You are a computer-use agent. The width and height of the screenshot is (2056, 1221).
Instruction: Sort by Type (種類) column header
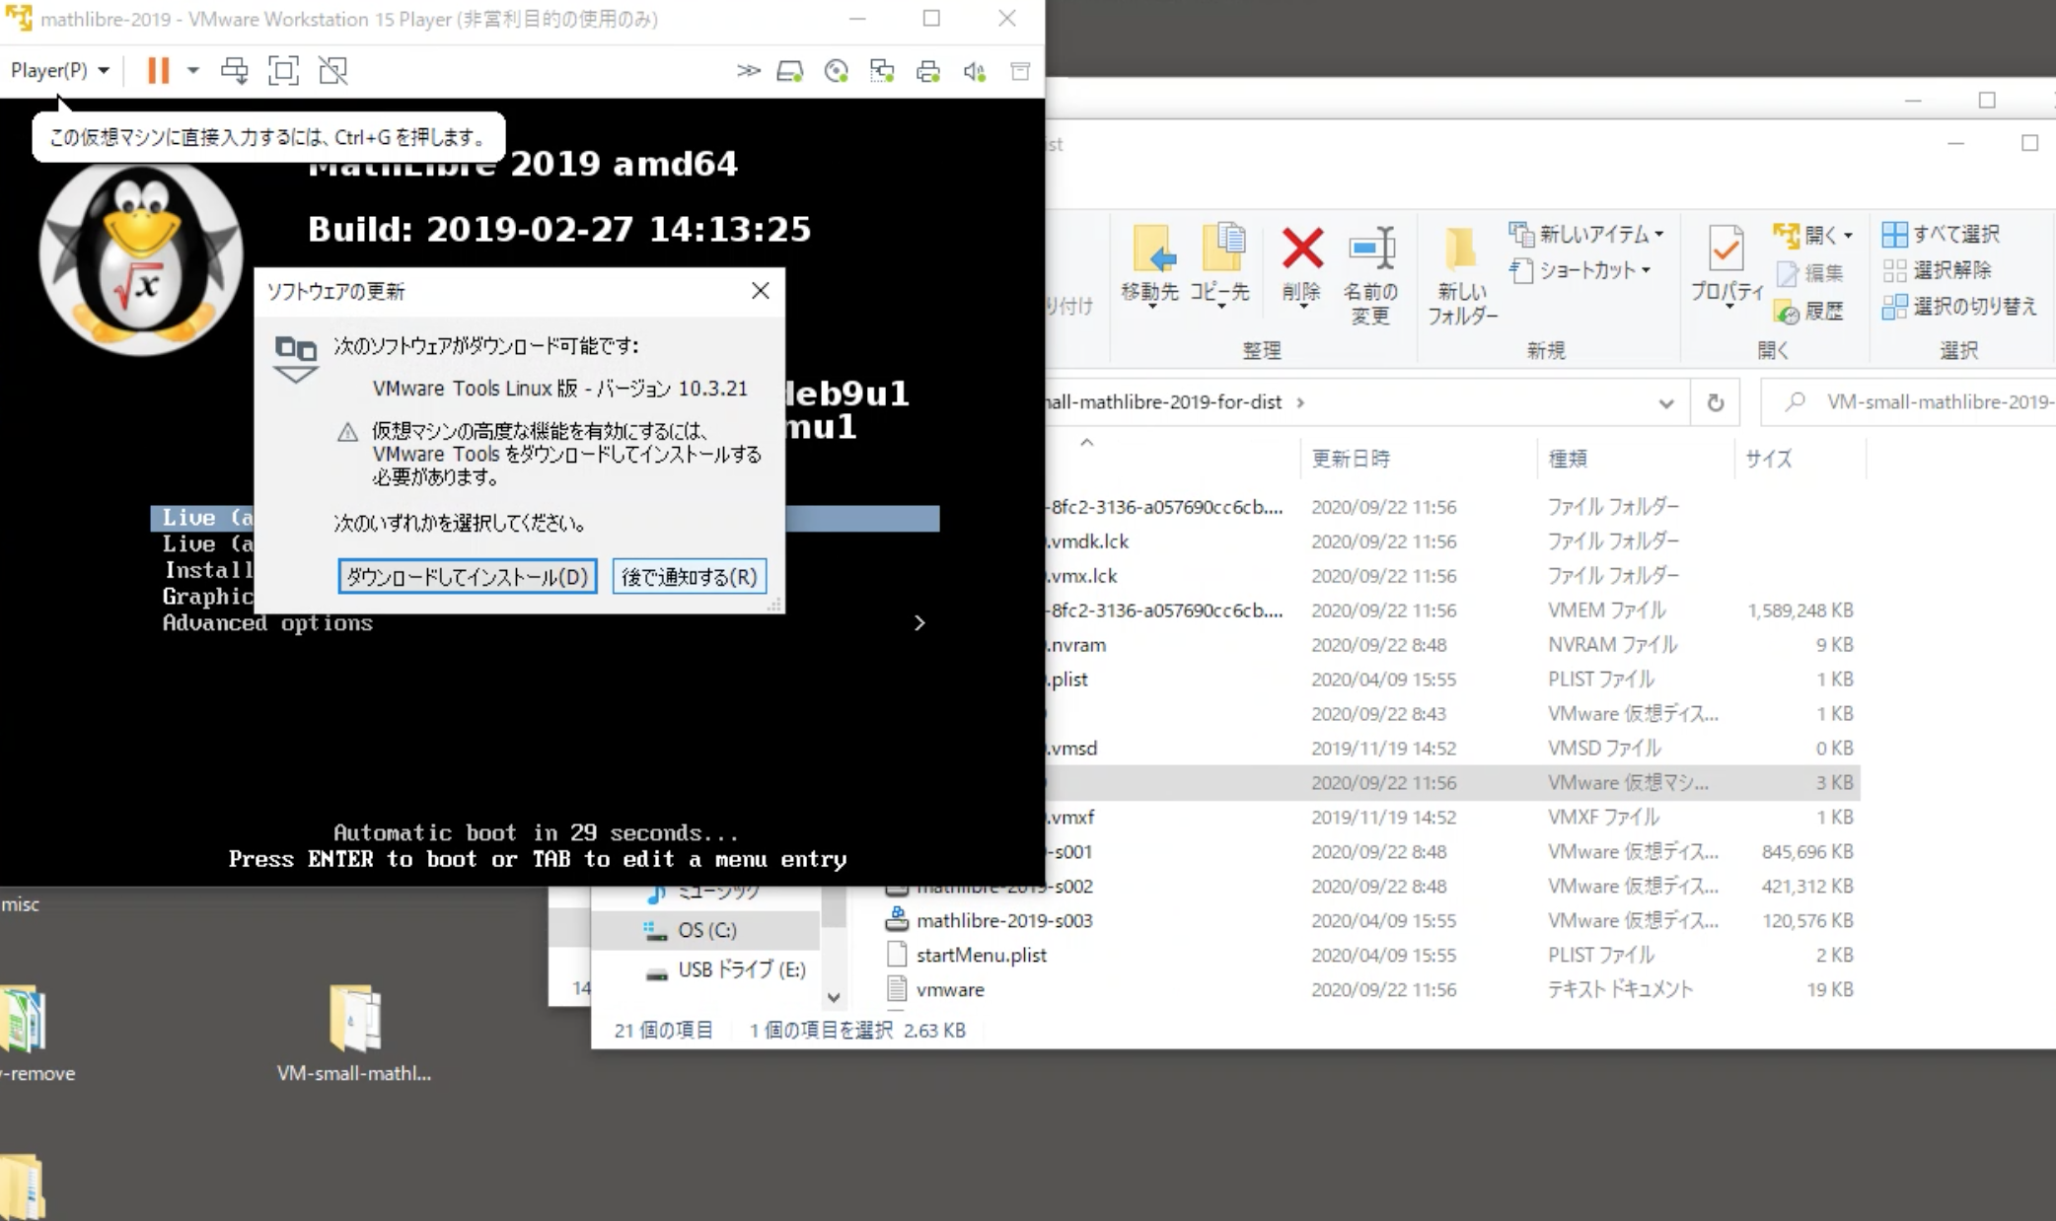coord(1635,459)
